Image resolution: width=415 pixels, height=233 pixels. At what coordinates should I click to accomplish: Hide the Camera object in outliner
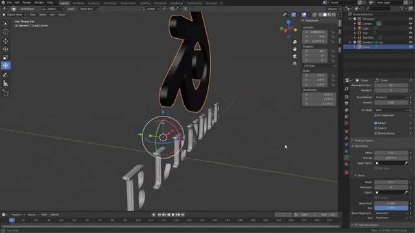tap(410, 24)
